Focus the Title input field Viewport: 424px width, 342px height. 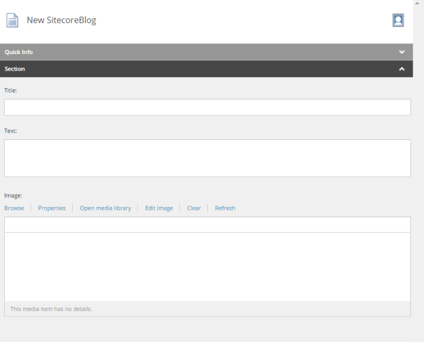(x=207, y=107)
